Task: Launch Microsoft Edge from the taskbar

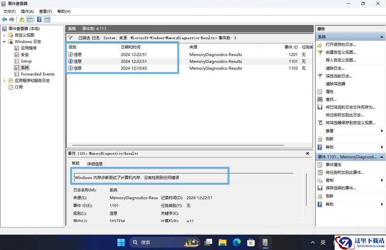Action: (237, 243)
